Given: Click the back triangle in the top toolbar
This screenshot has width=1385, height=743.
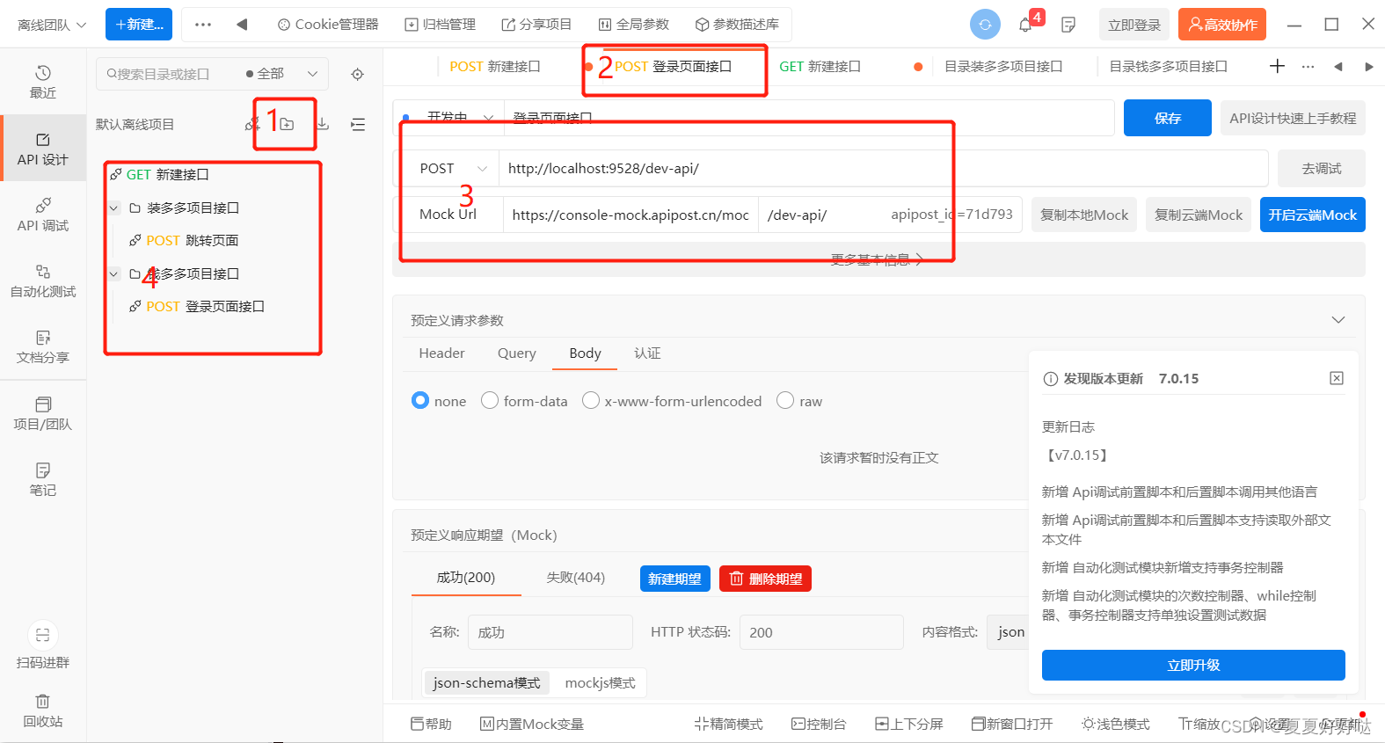Looking at the screenshot, I should 241,25.
